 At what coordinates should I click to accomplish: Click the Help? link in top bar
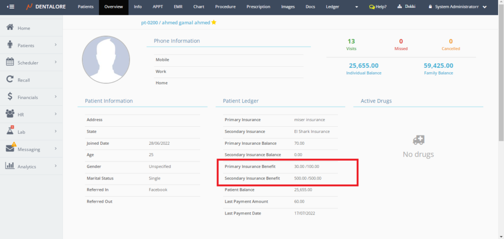[378, 7]
